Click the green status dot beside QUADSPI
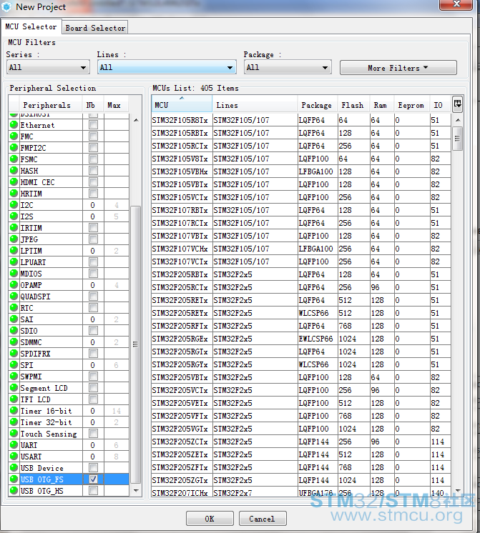The height and width of the screenshot is (533, 480). 14,296
